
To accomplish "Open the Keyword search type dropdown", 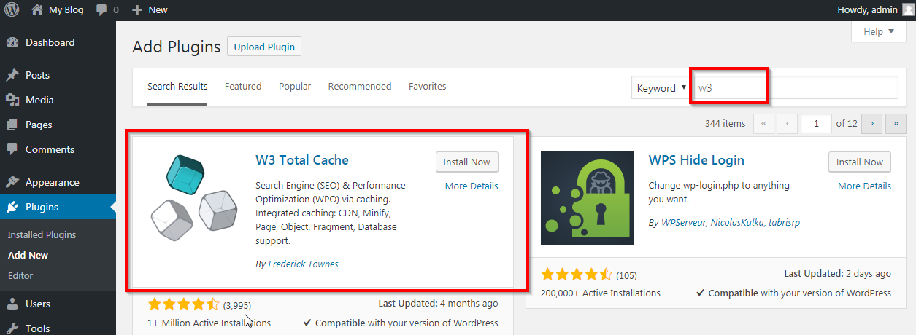I will tap(661, 87).
